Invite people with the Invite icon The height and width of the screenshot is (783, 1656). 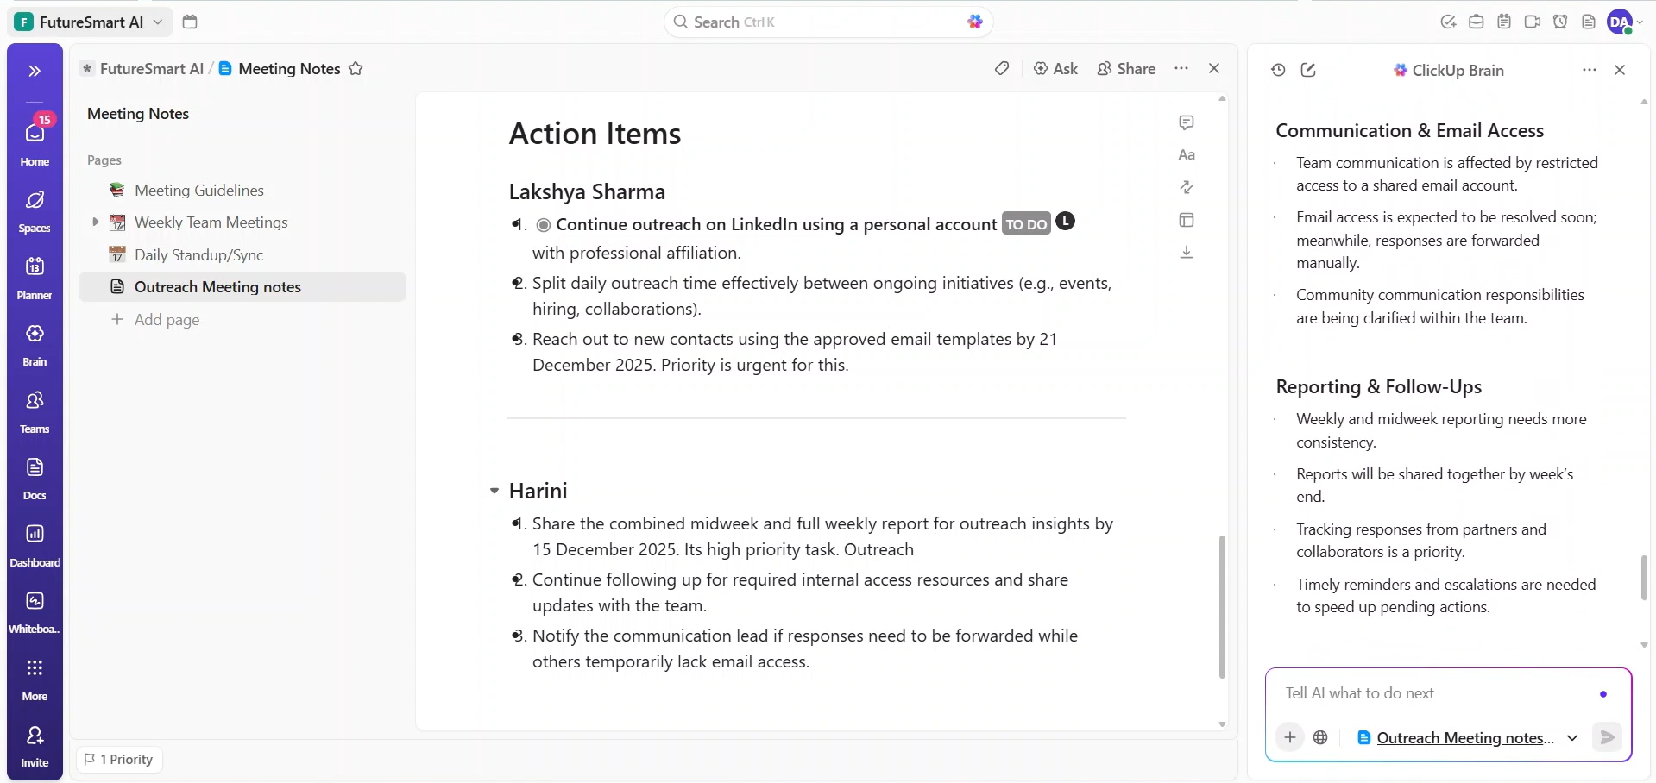point(35,746)
